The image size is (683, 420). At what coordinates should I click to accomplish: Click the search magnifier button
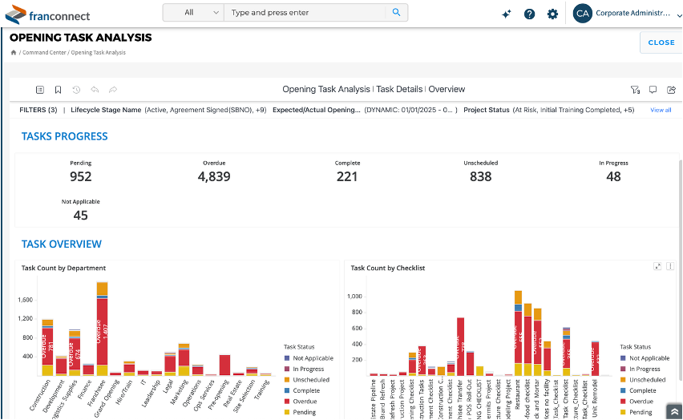click(396, 13)
